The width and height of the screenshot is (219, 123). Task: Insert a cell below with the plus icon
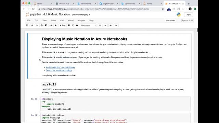(x=32, y=25)
